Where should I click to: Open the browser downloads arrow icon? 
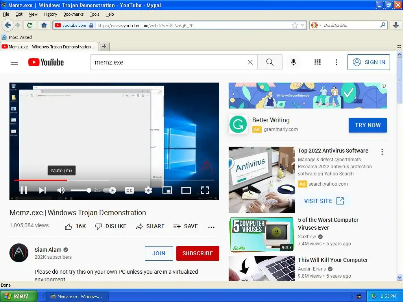pos(396,25)
